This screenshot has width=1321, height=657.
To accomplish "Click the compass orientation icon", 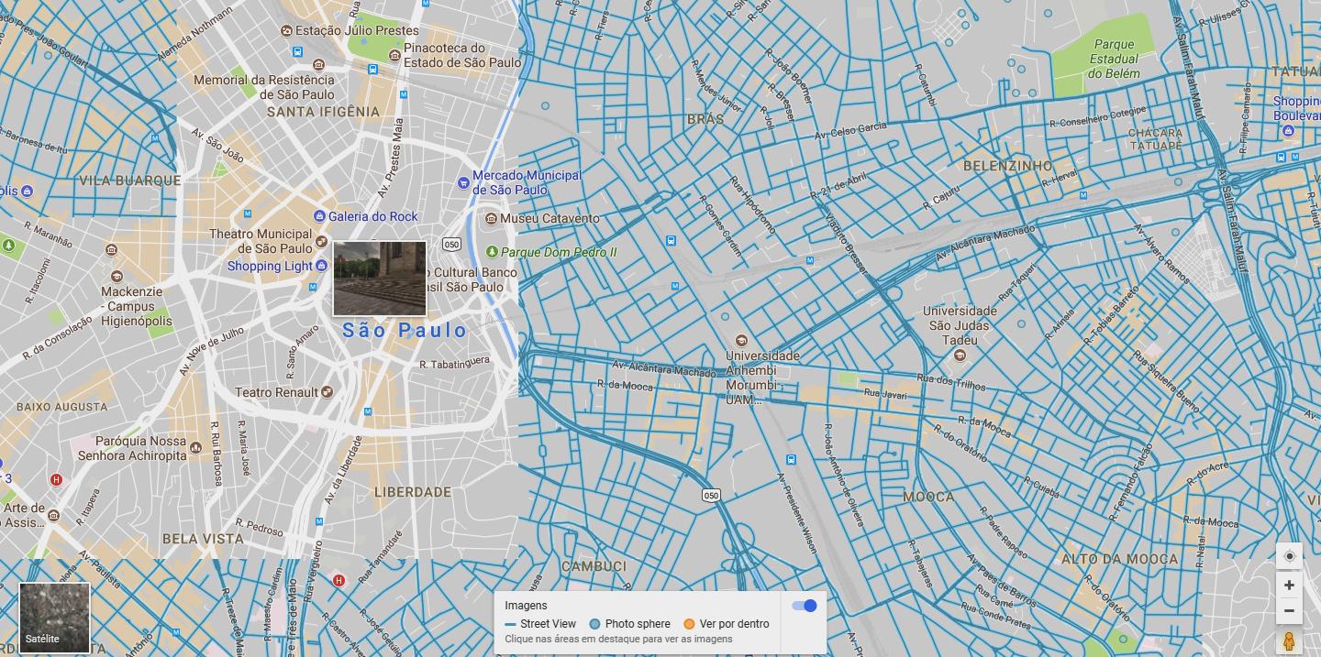I will (x=1289, y=555).
